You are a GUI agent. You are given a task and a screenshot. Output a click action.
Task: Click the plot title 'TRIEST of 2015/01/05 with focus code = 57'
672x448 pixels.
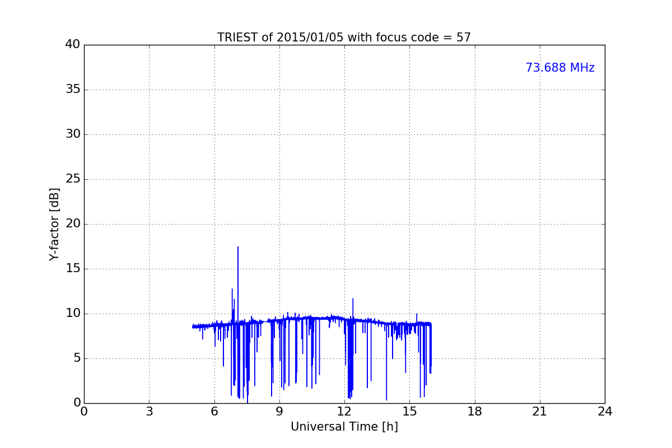[344, 38]
